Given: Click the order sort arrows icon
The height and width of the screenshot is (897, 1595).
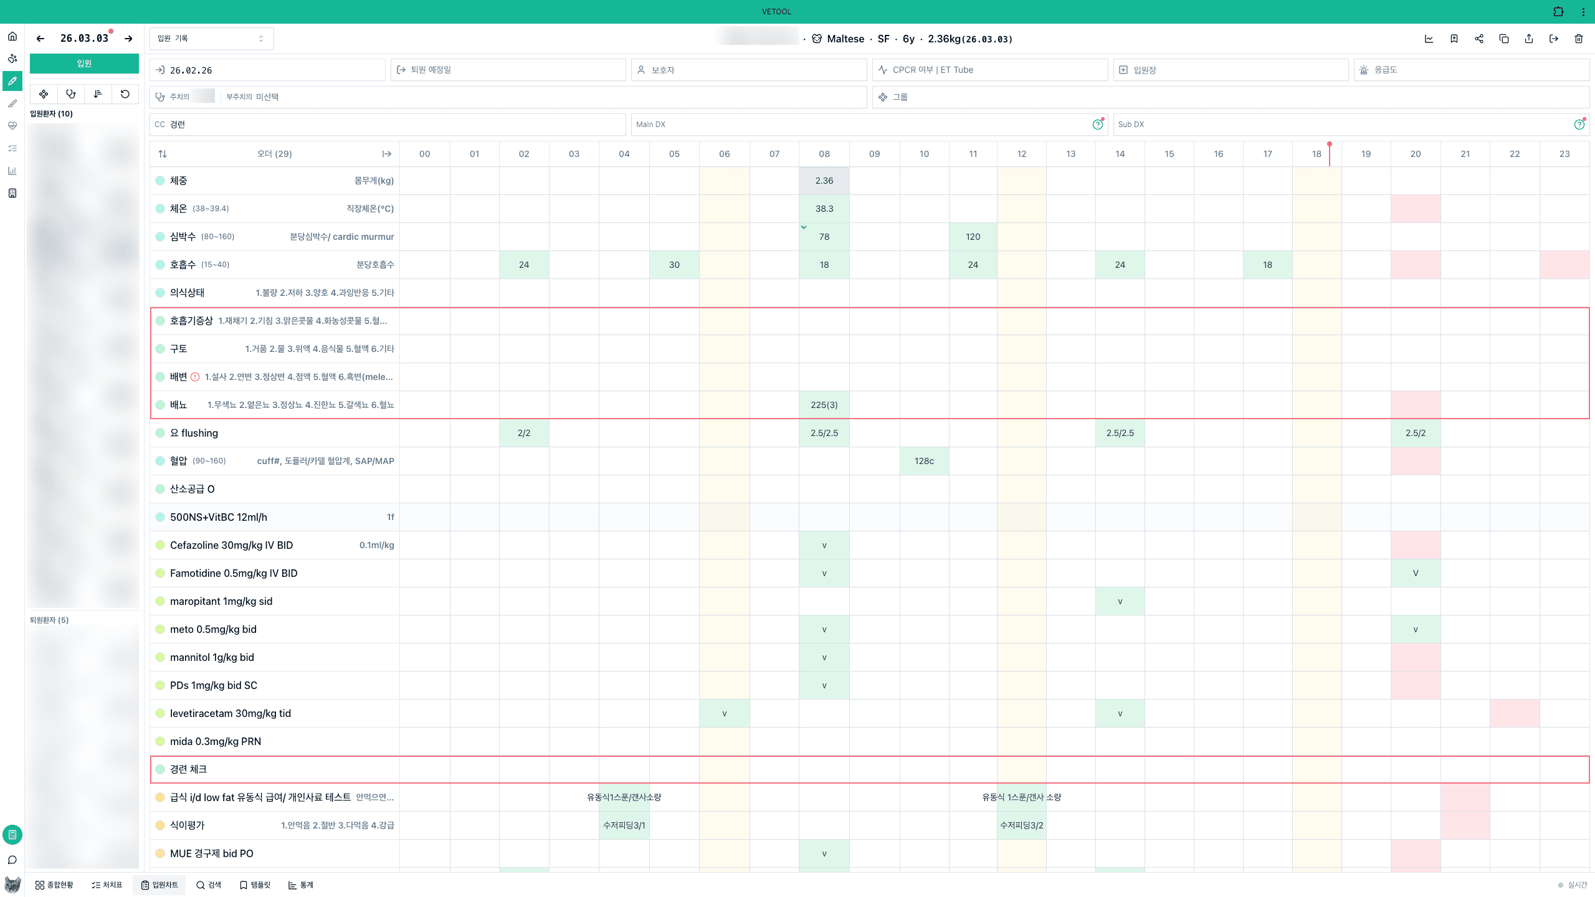Looking at the screenshot, I should click(x=163, y=154).
